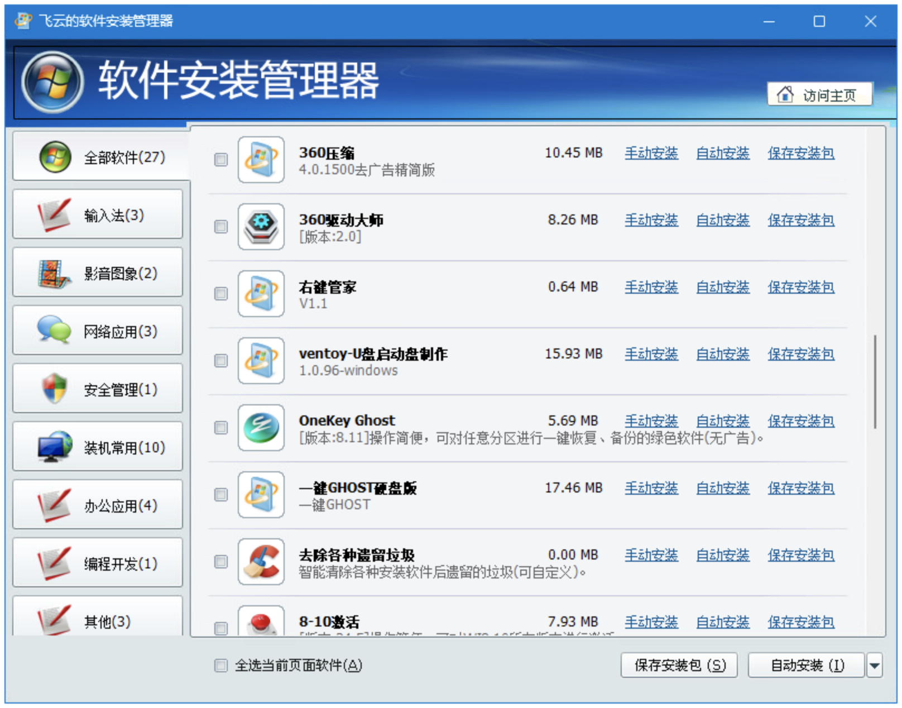This screenshot has height=708, width=902.
Task: Click 保存安装包 link for 一键GHOST硬盘版
Action: click(x=801, y=488)
